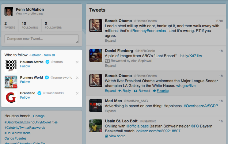Open bit.ly/Kd71lw link
The image size is (228, 144).
tap(191, 56)
